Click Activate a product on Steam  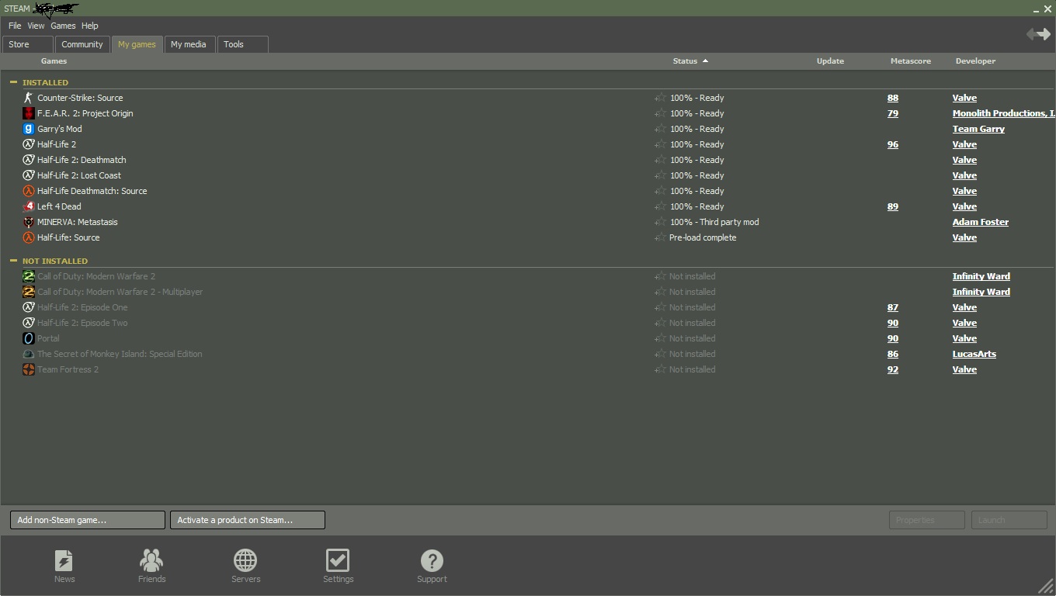point(248,520)
